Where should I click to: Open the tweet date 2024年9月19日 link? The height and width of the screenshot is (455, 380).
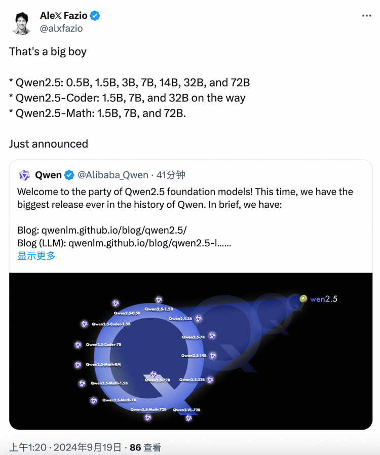(x=87, y=447)
